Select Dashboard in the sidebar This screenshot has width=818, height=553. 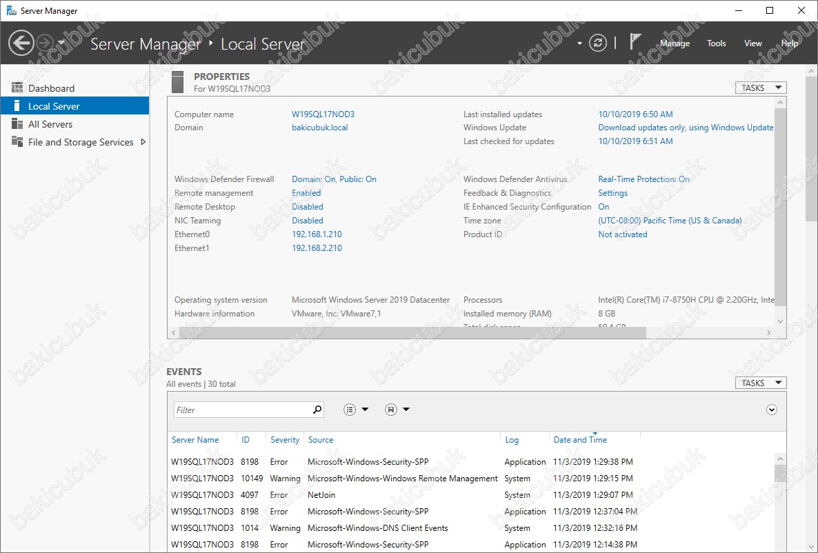[74, 88]
